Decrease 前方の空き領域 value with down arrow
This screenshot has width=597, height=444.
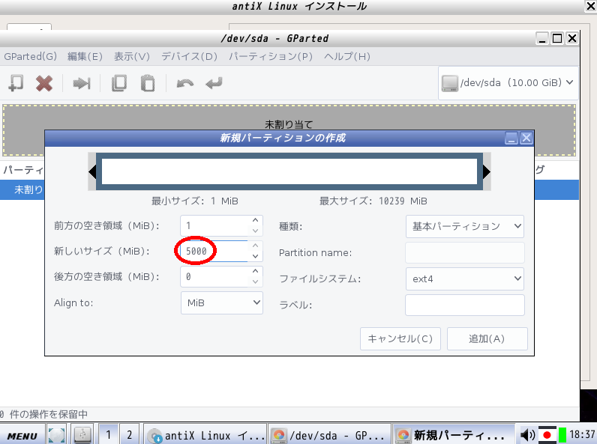(x=256, y=231)
